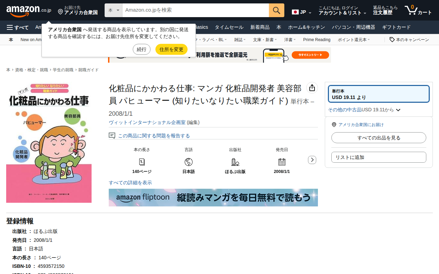
Task: Click すべての詳細を表示 link
Action: 130,183
